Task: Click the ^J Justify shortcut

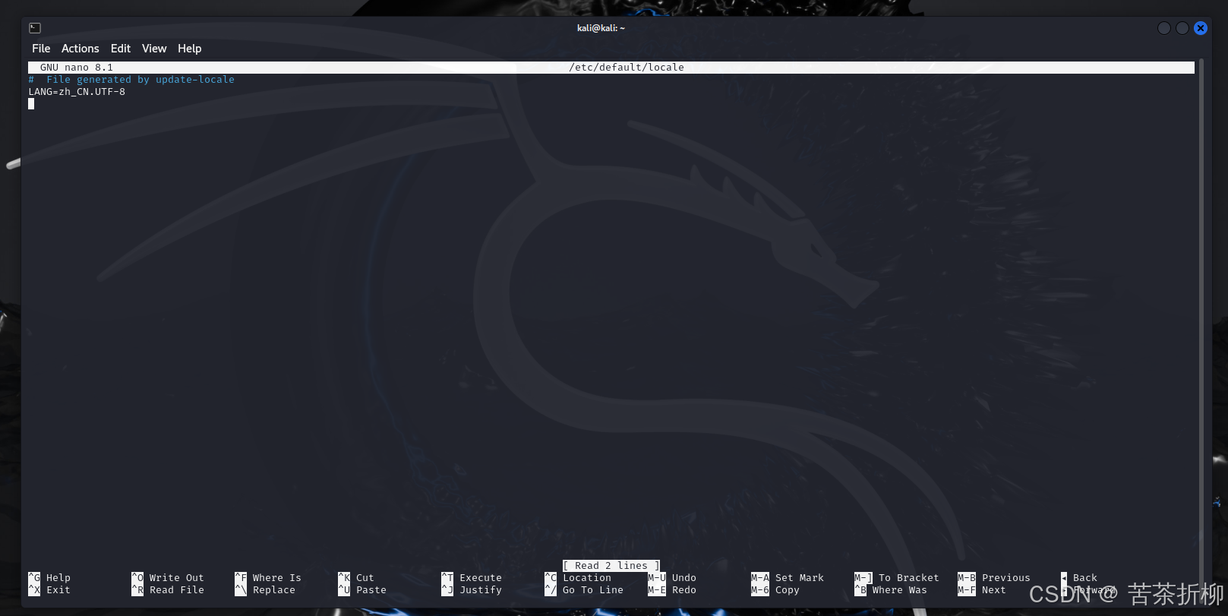Action: 472,590
